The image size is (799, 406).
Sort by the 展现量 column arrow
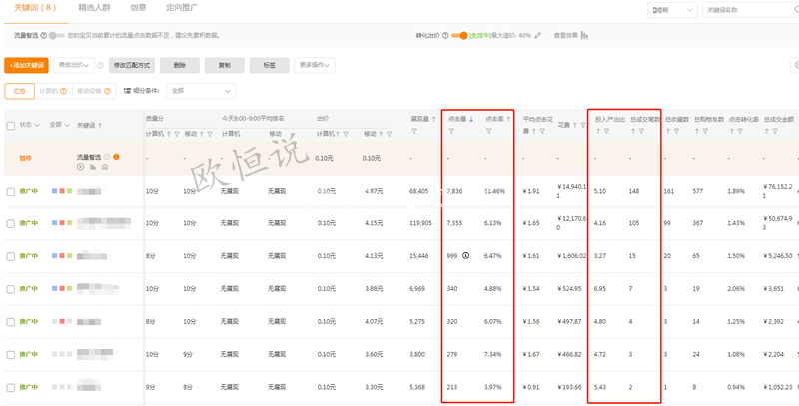coord(434,119)
